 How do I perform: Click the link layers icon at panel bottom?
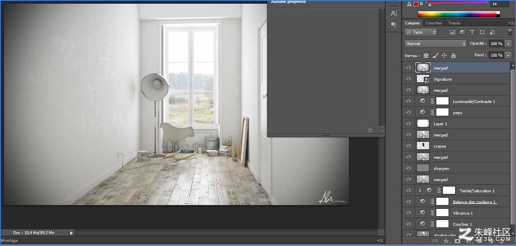coord(435,241)
